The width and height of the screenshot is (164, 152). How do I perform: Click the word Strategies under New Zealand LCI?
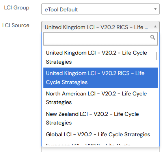59,123
